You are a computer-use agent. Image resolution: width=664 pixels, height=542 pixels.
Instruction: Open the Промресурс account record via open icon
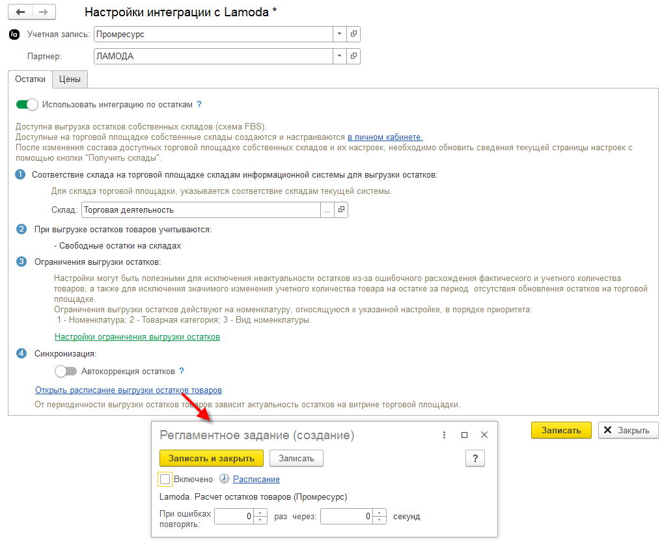coord(353,34)
